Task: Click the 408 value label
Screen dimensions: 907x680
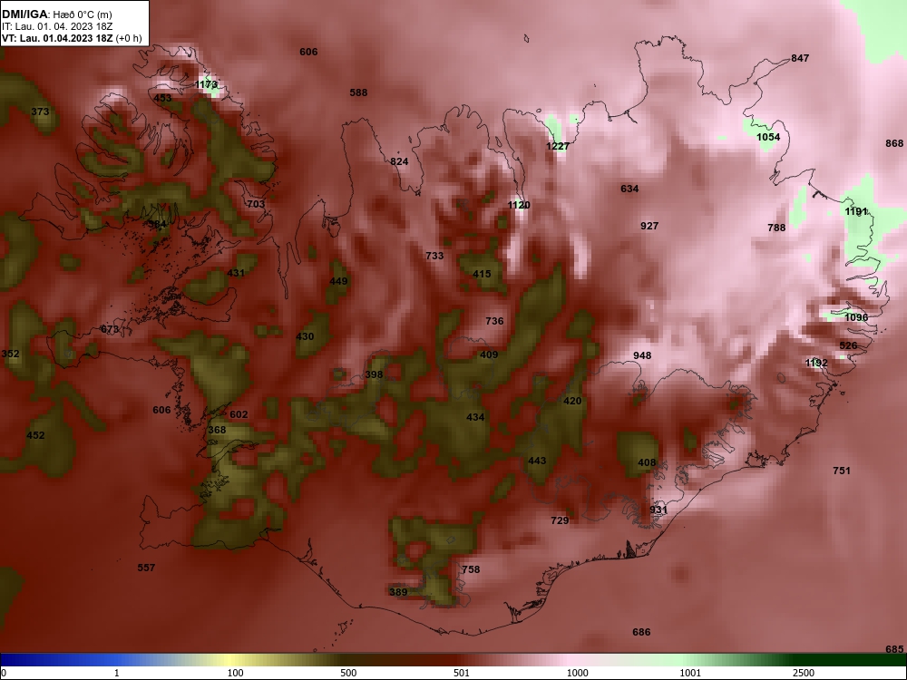Action: [647, 462]
